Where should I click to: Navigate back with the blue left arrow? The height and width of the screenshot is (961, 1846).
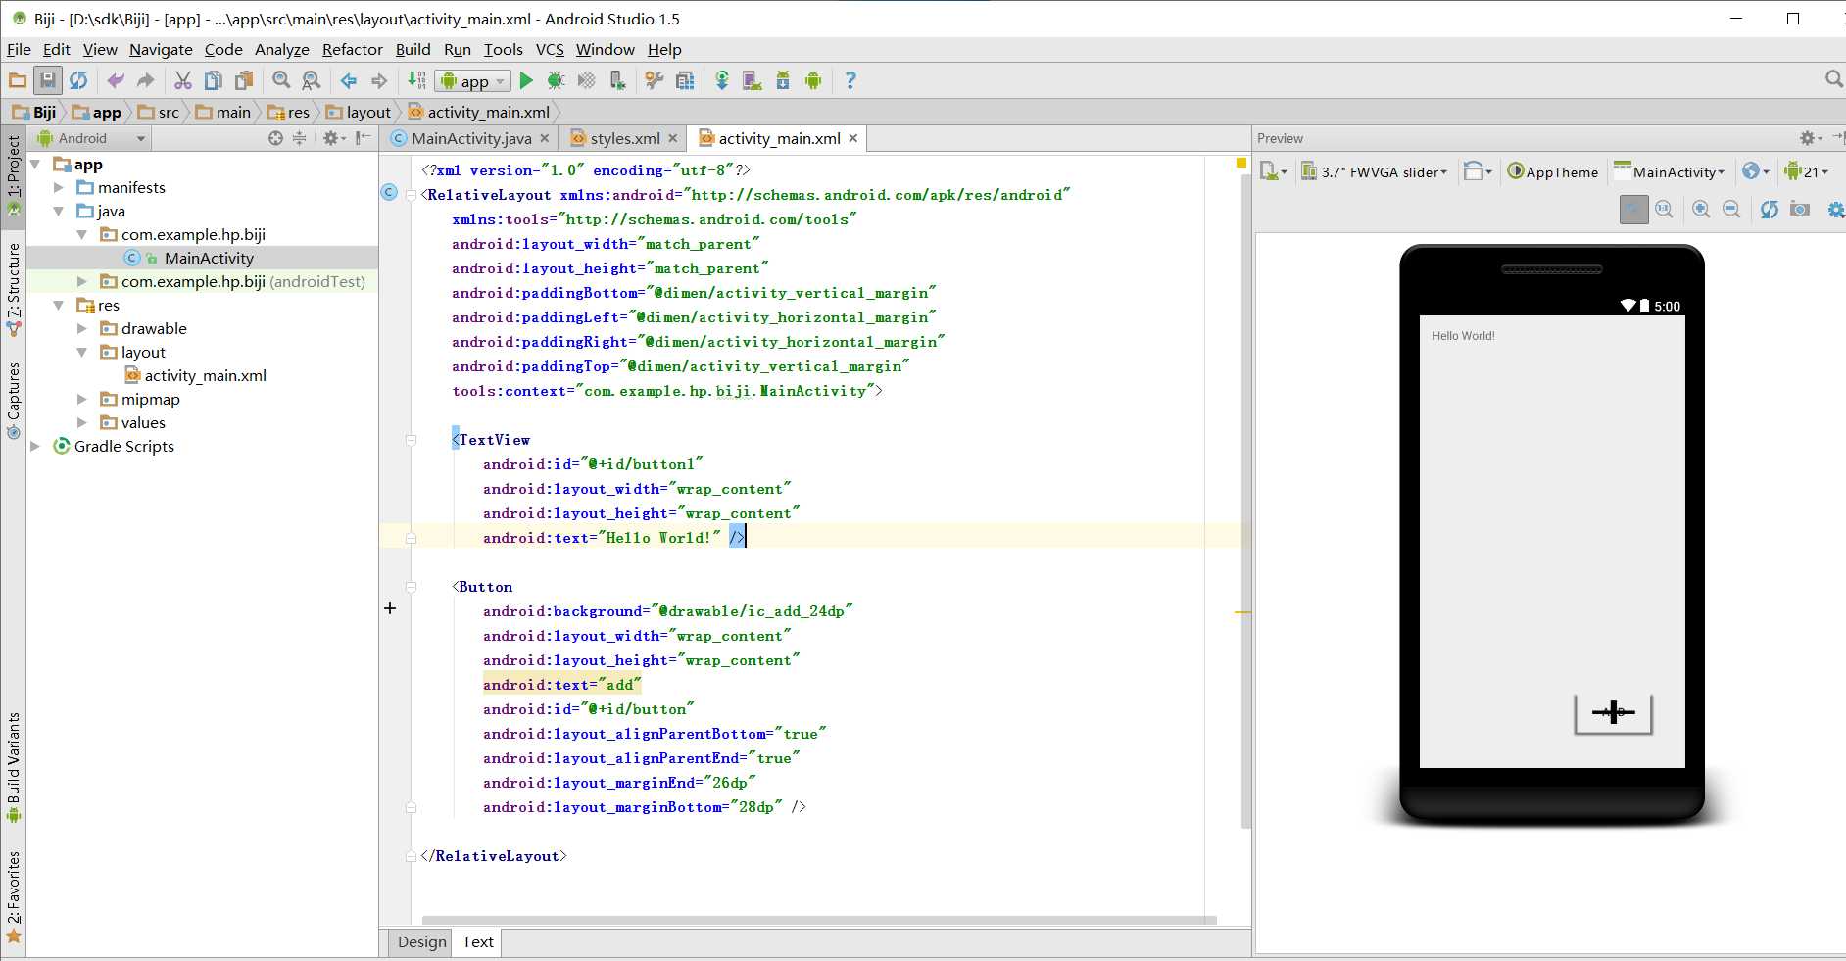click(x=349, y=80)
